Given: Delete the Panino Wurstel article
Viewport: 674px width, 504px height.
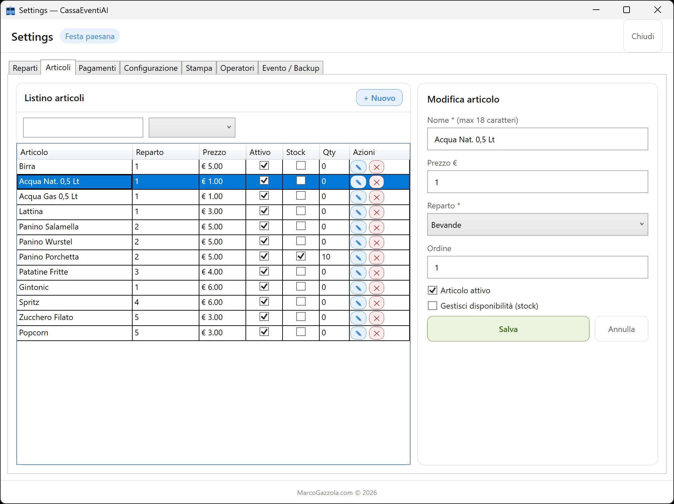Looking at the screenshot, I should (x=376, y=242).
